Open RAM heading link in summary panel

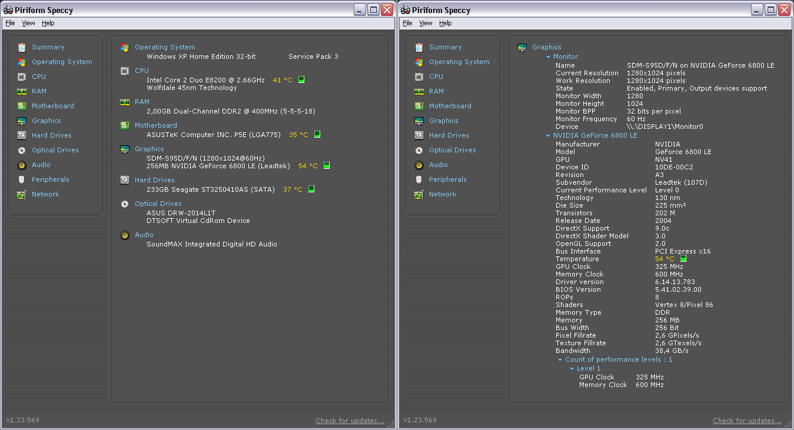[142, 102]
